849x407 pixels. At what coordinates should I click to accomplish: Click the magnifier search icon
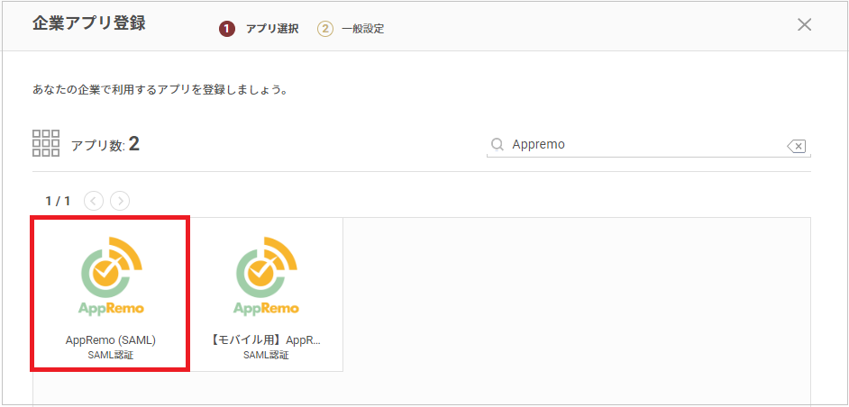(497, 144)
